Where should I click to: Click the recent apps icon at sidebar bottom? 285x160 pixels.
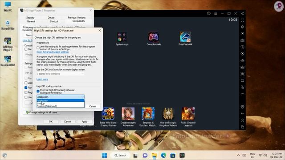(x=242, y=127)
